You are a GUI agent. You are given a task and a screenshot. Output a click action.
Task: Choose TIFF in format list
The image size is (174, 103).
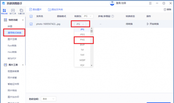[82, 55]
